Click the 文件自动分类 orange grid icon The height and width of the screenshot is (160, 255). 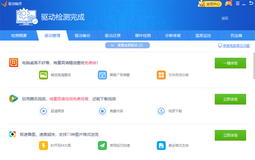161,75
